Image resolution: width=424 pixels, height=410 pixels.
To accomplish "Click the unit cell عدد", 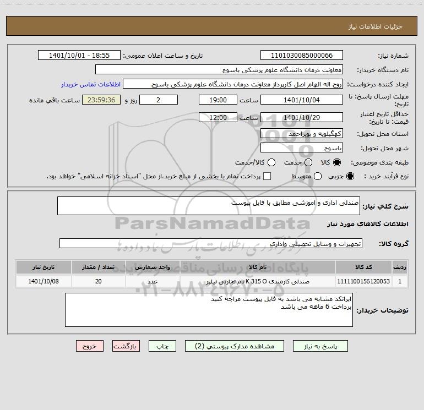I will (x=153, y=281).
